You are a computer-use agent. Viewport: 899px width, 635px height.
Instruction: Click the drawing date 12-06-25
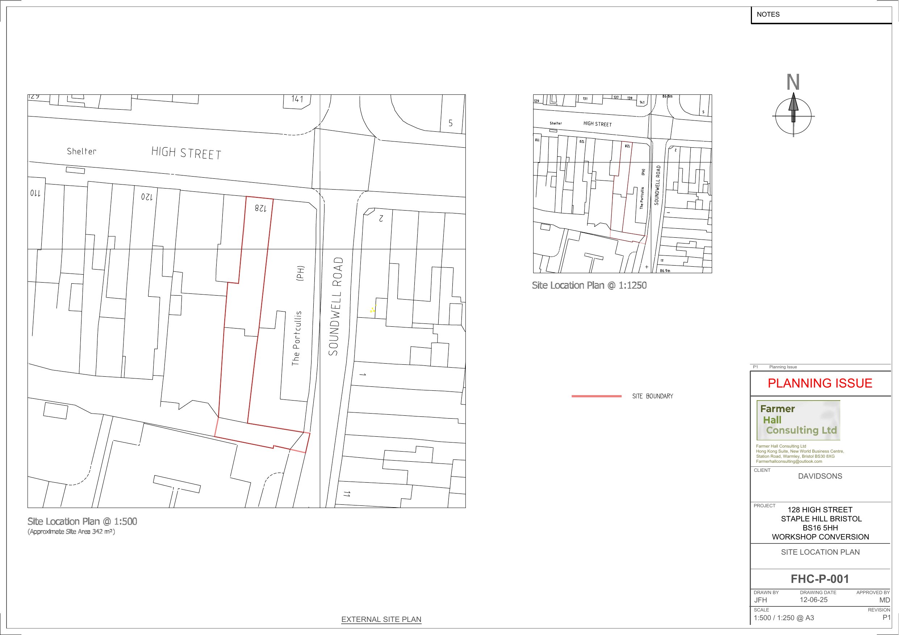tap(813, 600)
